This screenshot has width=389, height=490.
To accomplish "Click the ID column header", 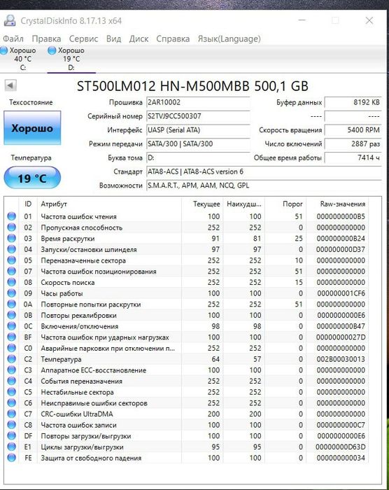I will tap(28, 204).
